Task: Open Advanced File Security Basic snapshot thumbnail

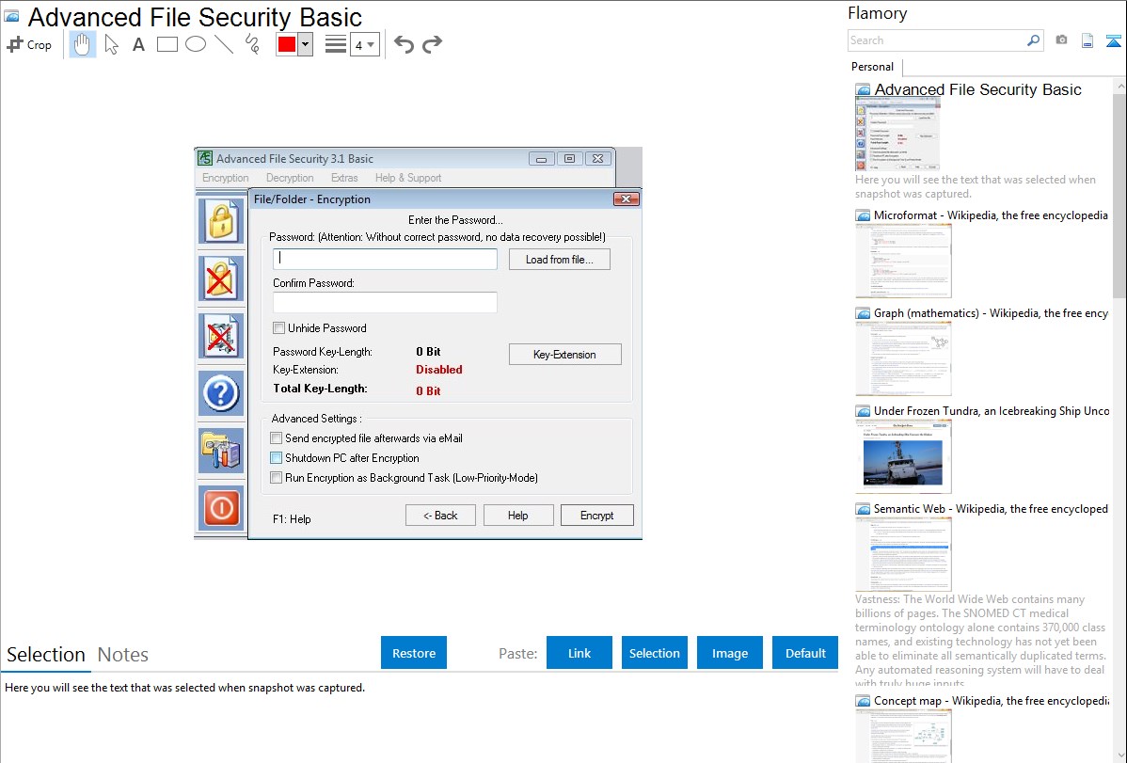Action: tap(897, 134)
